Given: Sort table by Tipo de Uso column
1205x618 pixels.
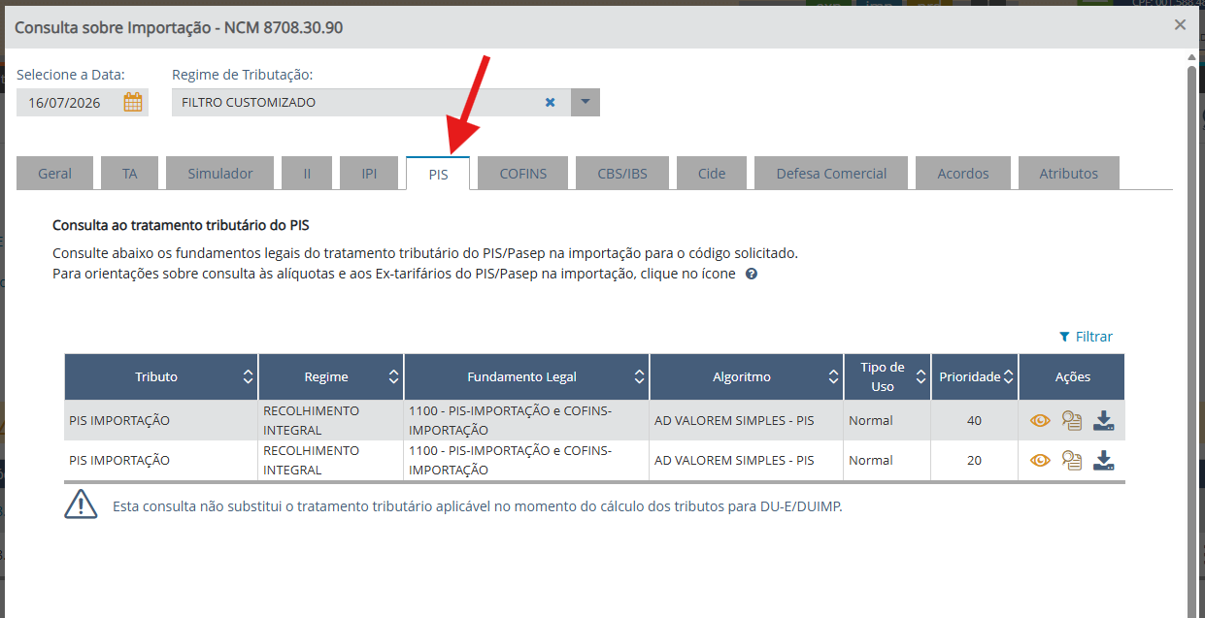Looking at the screenshot, I should pos(920,376).
